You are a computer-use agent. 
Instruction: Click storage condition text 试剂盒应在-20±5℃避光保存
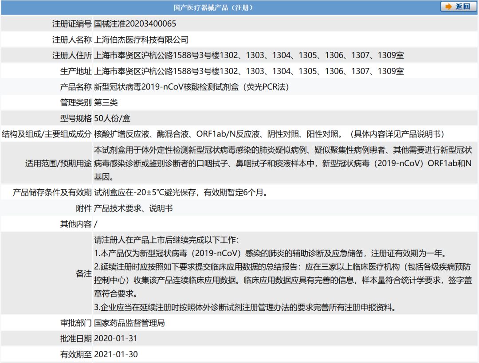click(180, 192)
